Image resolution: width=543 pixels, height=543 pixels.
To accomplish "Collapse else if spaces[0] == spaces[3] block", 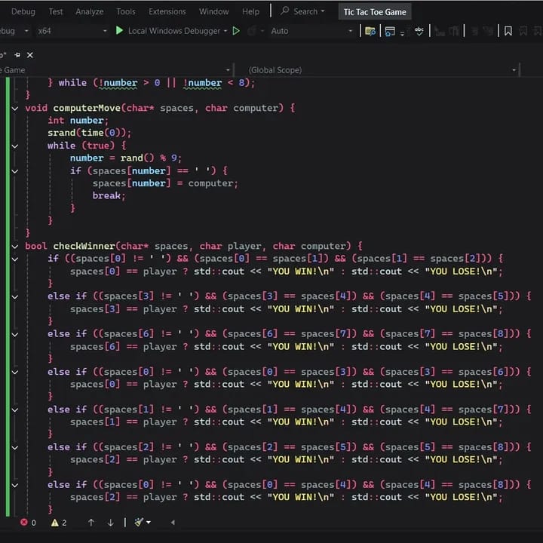I will pos(15,373).
